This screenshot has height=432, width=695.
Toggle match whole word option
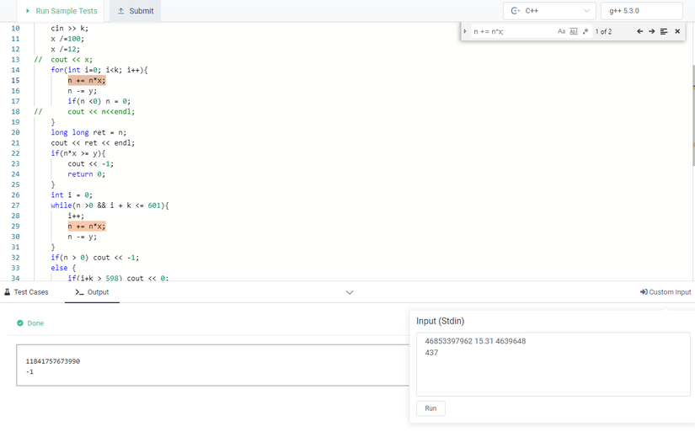click(574, 32)
